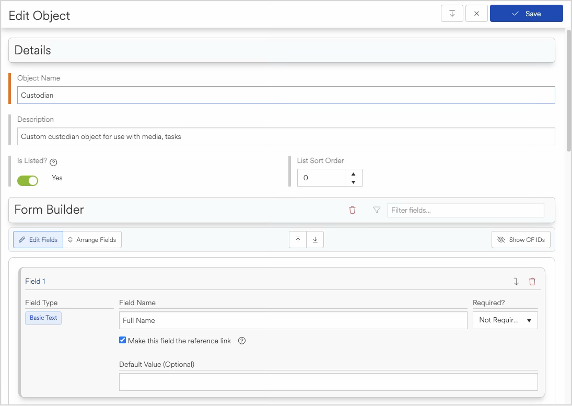Click the vertical scrollbar thumb
The height and width of the screenshot is (406, 572).
click(568, 90)
